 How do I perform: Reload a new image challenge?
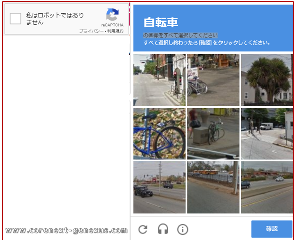(143, 229)
